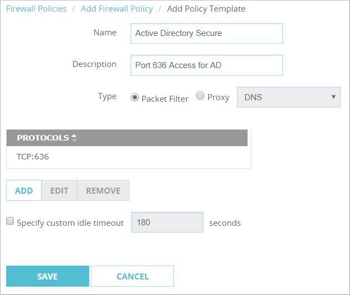350x295 pixels.
Task: Sort the list by the PROTOCOLS arrows icon
Action: click(74, 138)
